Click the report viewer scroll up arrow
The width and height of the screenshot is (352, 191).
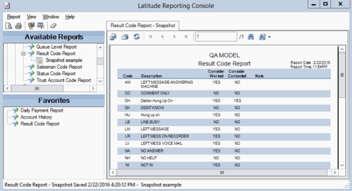(342, 49)
